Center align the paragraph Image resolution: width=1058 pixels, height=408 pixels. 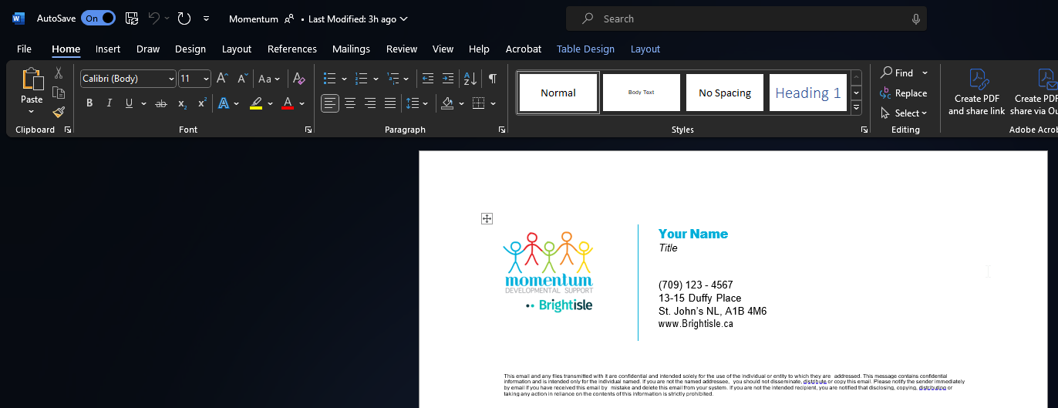[350, 103]
